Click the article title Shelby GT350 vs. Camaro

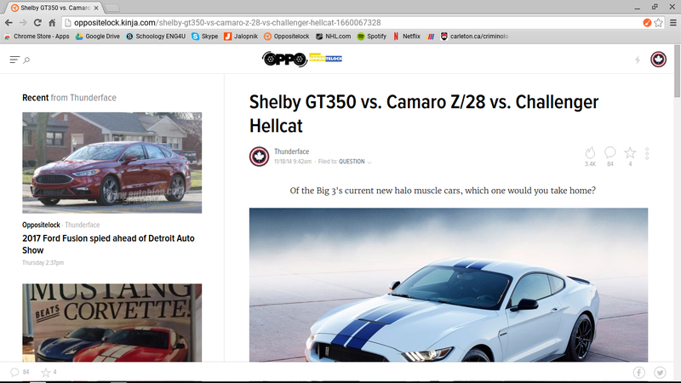coord(423,114)
